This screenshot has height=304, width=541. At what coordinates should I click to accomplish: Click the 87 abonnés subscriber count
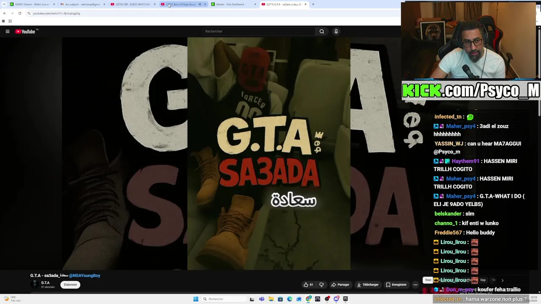(48, 287)
